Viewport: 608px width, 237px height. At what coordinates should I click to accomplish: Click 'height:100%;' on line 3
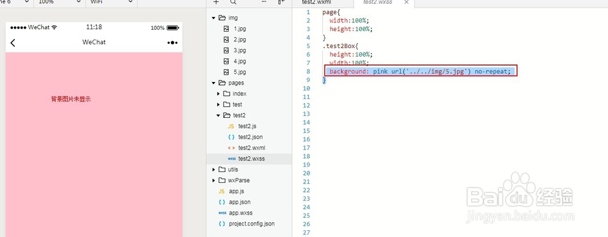click(x=351, y=29)
